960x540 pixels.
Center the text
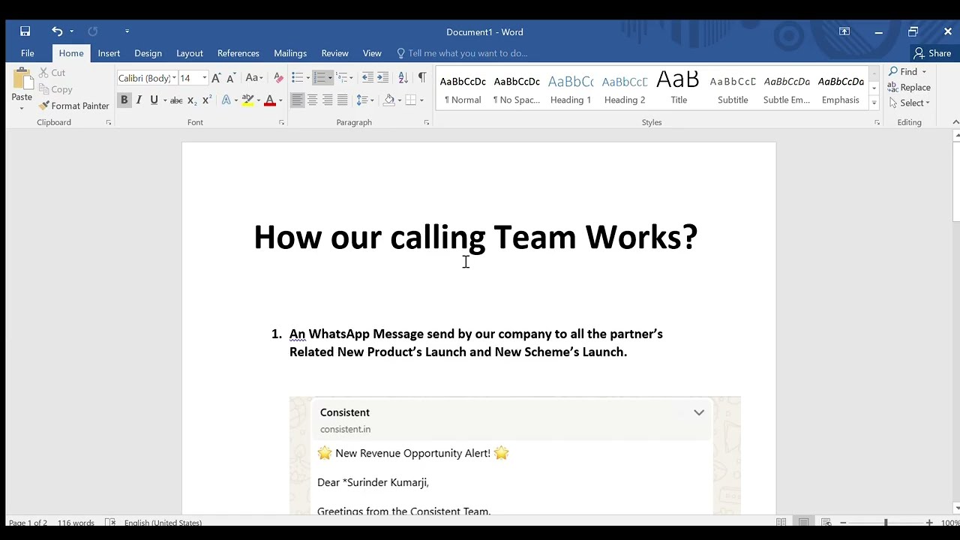pyautogui.click(x=312, y=100)
